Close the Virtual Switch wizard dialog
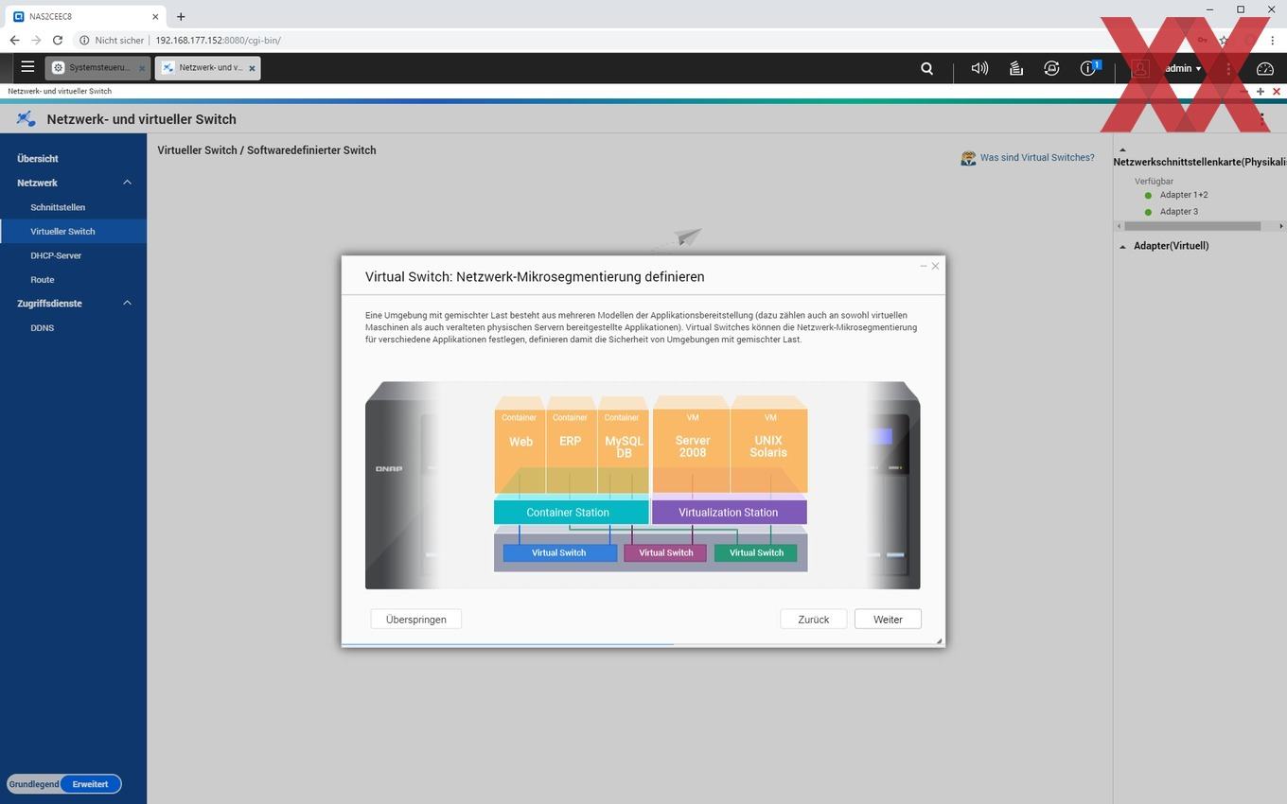This screenshot has width=1287, height=804. (x=935, y=266)
